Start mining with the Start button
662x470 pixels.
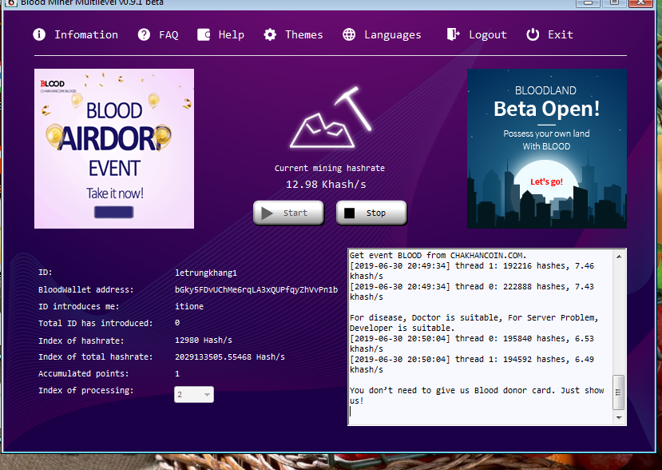288,213
